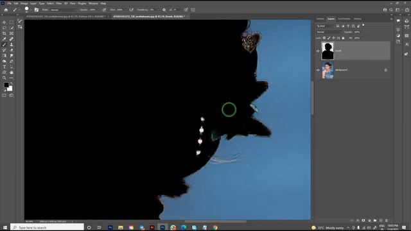Select the Hand tool
The image size is (411, 231).
click(x=12, y=73)
